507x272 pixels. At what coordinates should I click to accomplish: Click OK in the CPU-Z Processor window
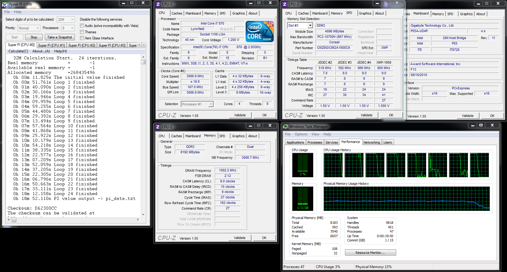[264, 115]
